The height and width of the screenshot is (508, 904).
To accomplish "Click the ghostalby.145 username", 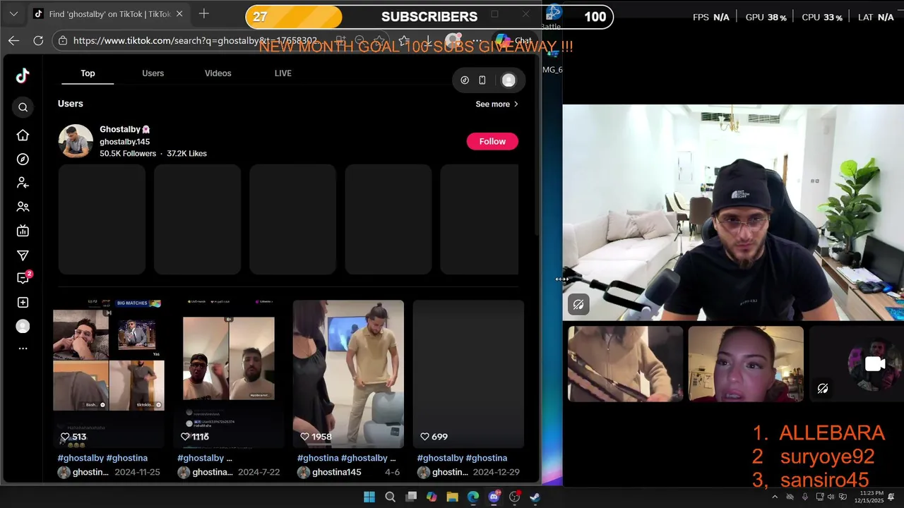I will pyautogui.click(x=124, y=142).
